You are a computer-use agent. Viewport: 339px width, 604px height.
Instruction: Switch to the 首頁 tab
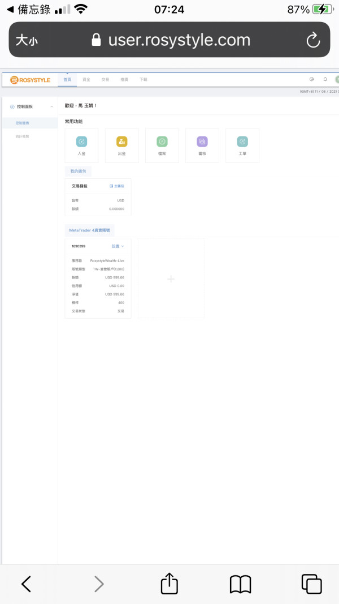(x=67, y=80)
